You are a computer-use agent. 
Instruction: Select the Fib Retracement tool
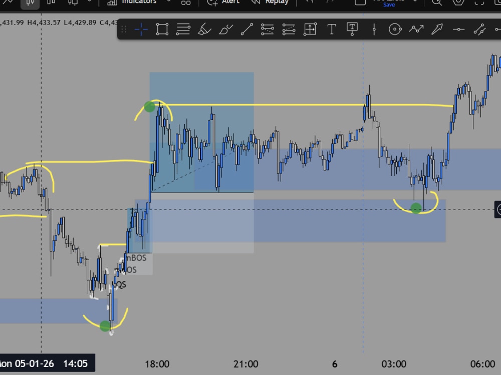[x=268, y=29]
